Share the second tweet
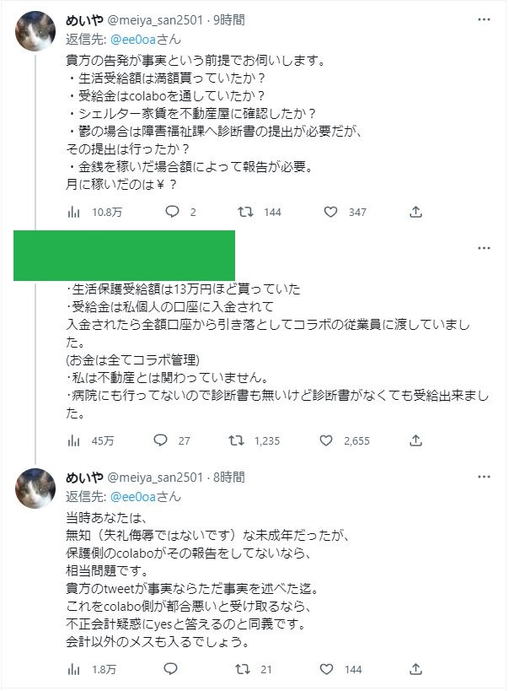509x691 pixels. (x=416, y=440)
